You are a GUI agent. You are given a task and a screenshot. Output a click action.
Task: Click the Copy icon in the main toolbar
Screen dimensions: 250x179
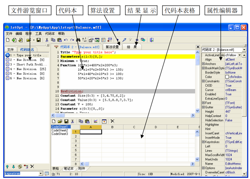[53, 40]
